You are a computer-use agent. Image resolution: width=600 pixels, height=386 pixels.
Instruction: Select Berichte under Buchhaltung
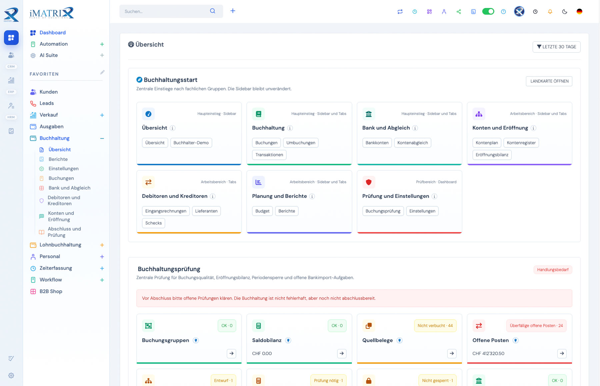(58, 159)
